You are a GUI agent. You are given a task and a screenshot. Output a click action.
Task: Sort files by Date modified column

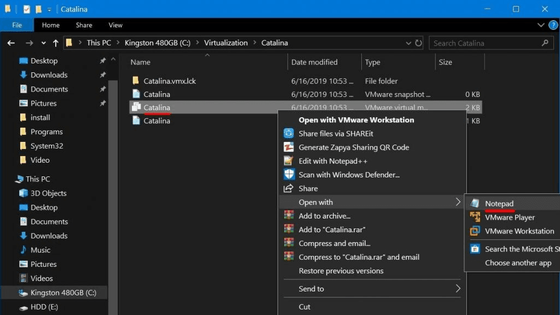tap(314, 62)
